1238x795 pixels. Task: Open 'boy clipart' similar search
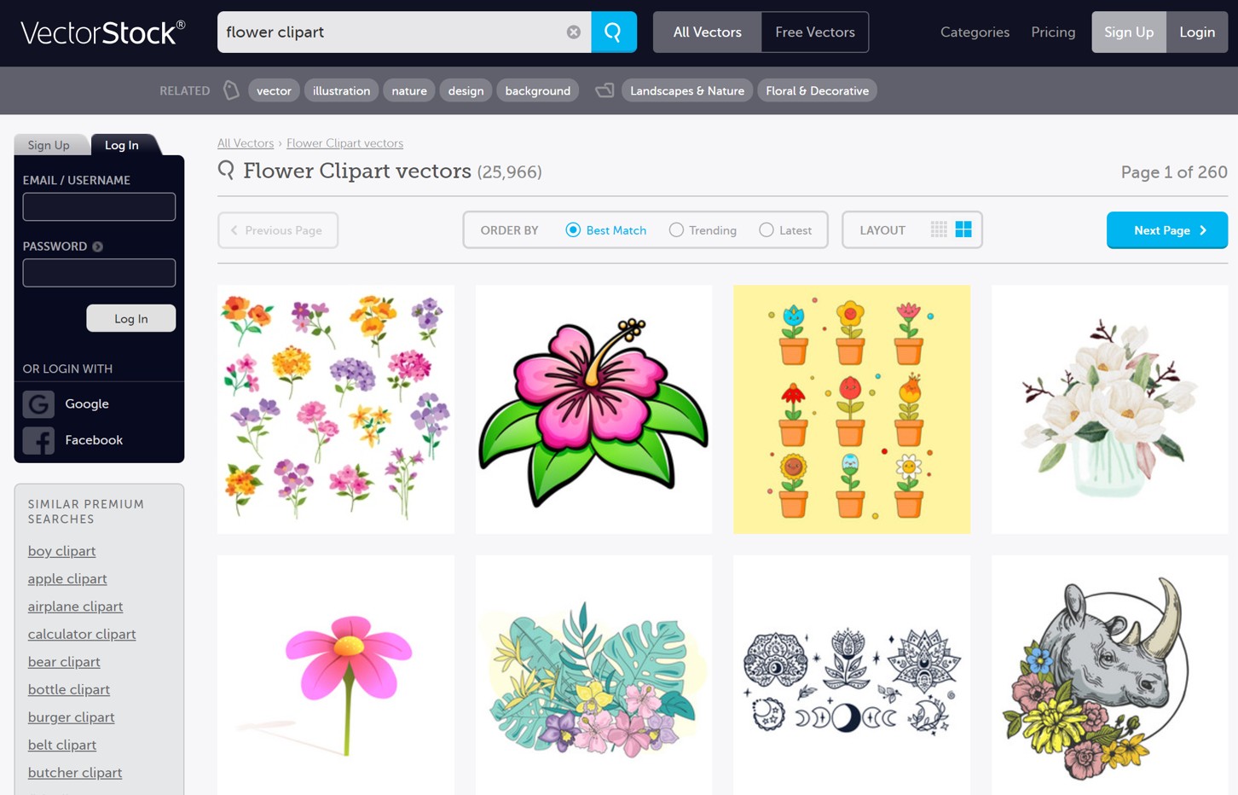point(61,551)
